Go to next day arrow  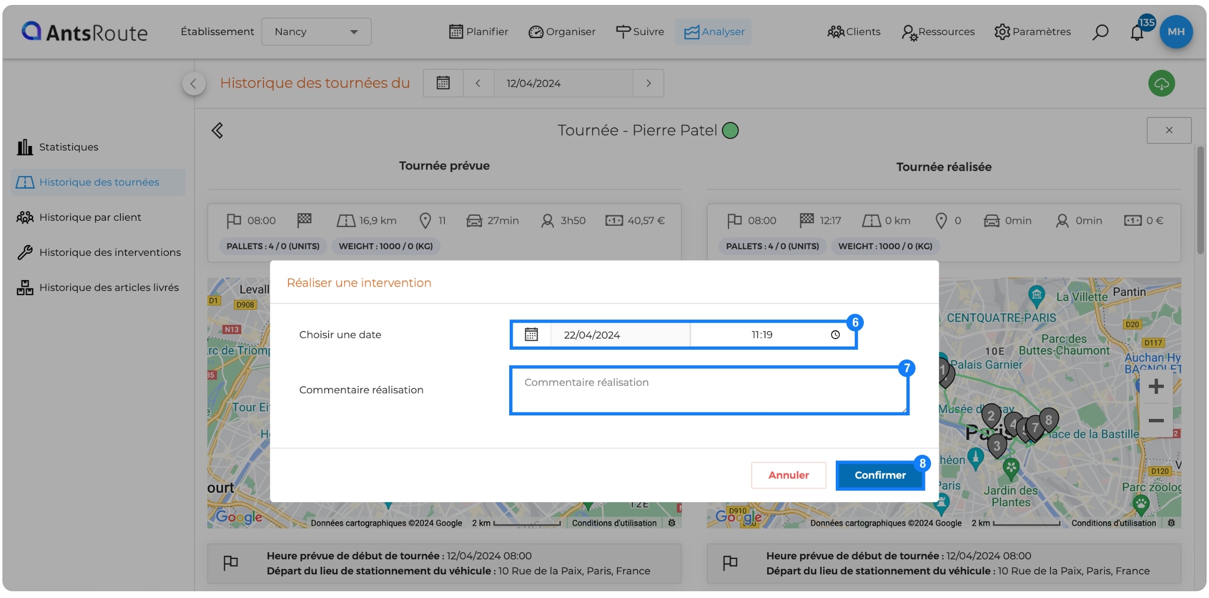[x=649, y=83]
